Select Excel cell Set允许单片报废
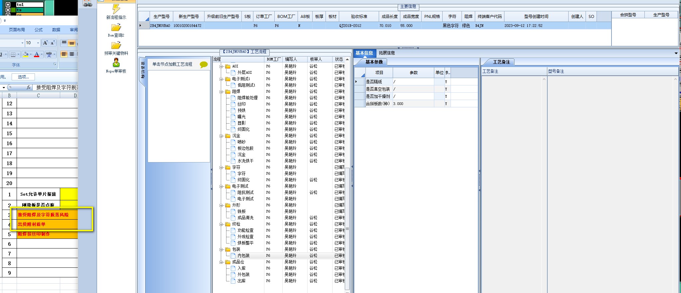The height and width of the screenshot is (293, 681). click(38, 194)
